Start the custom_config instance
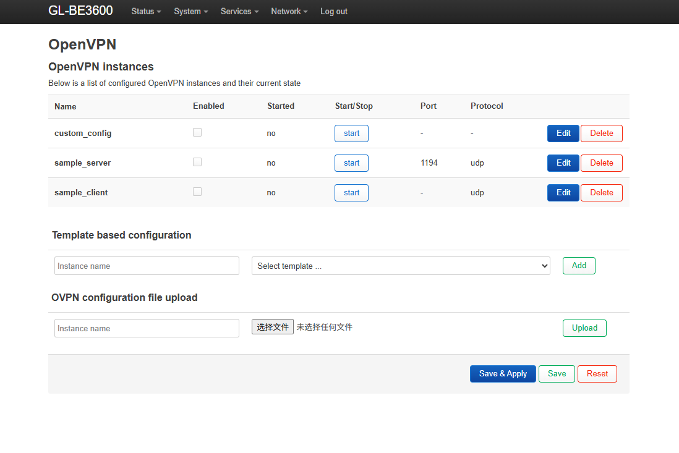 (x=351, y=133)
